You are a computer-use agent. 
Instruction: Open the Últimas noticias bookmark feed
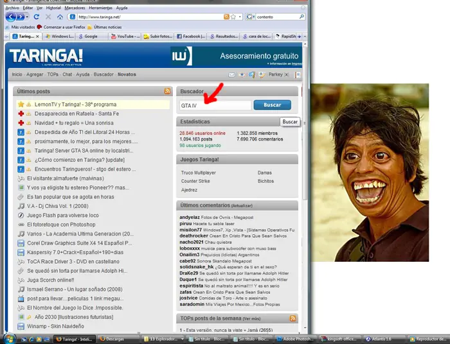[x=105, y=27]
